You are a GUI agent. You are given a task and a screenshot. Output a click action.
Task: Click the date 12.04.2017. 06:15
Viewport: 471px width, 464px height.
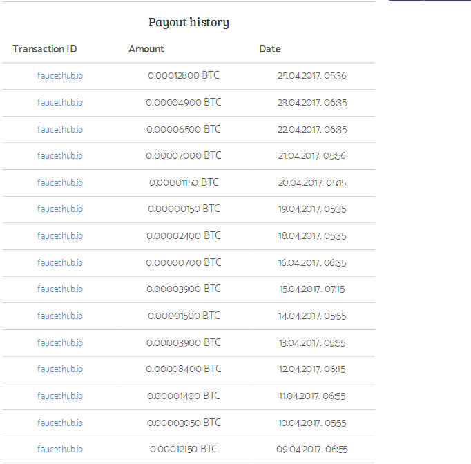tap(311, 369)
